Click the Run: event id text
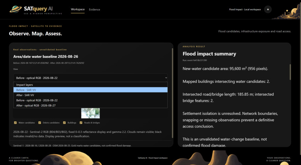Viewport: 301px width, 165px height. [x=195, y=60]
